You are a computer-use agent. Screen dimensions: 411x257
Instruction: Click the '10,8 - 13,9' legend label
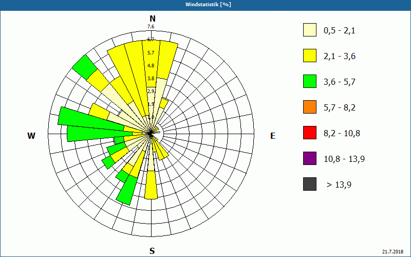point(344,159)
